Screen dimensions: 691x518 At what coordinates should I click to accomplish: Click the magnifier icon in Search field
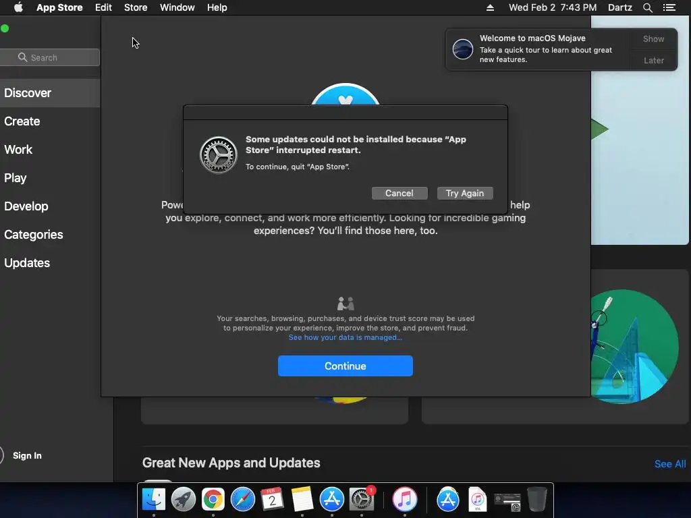pos(22,57)
